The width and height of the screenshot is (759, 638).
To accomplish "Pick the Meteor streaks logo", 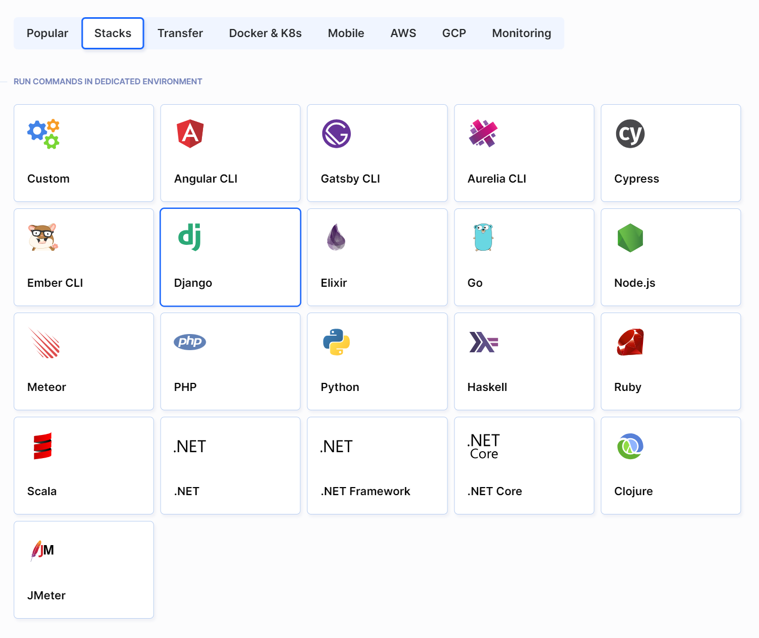I will coord(44,343).
